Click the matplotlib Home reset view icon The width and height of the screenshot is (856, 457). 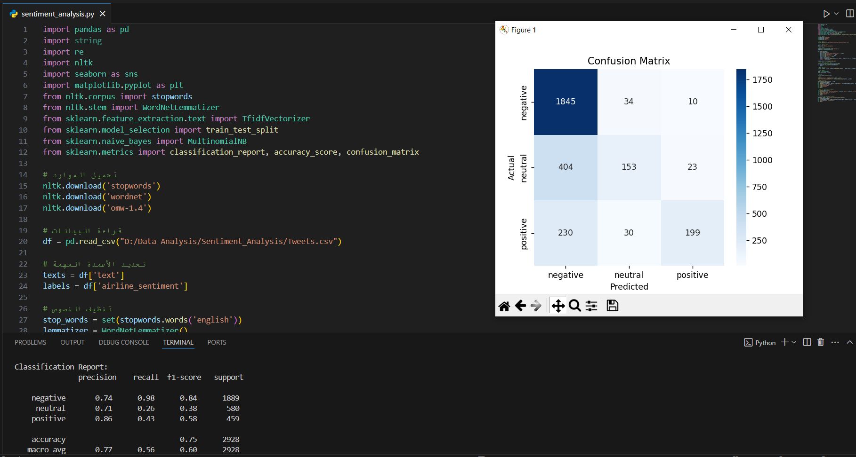(x=504, y=306)
